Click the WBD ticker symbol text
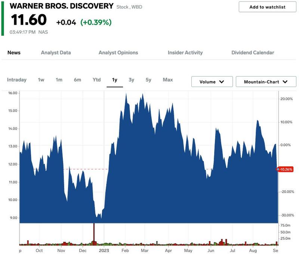The height and width of the screenshot is (255, 299). [137, 7]
